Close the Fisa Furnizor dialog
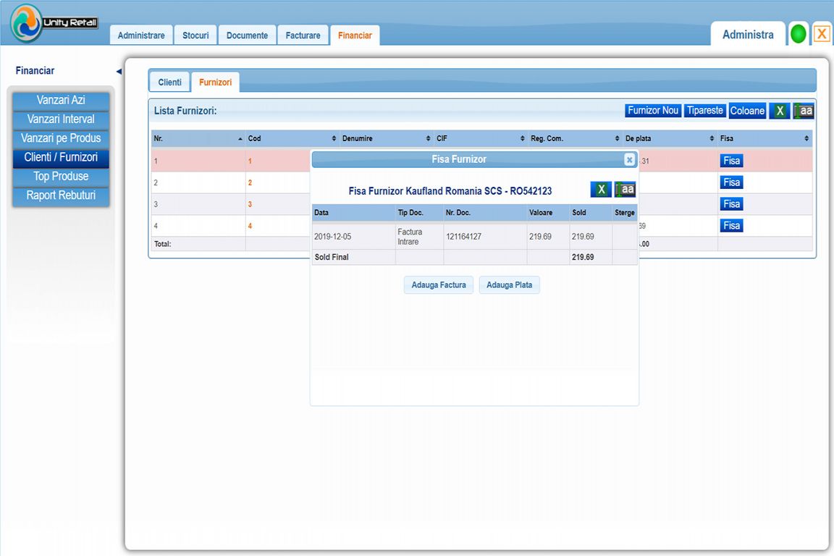Screen dimensions: 834x556 point(629,159)
